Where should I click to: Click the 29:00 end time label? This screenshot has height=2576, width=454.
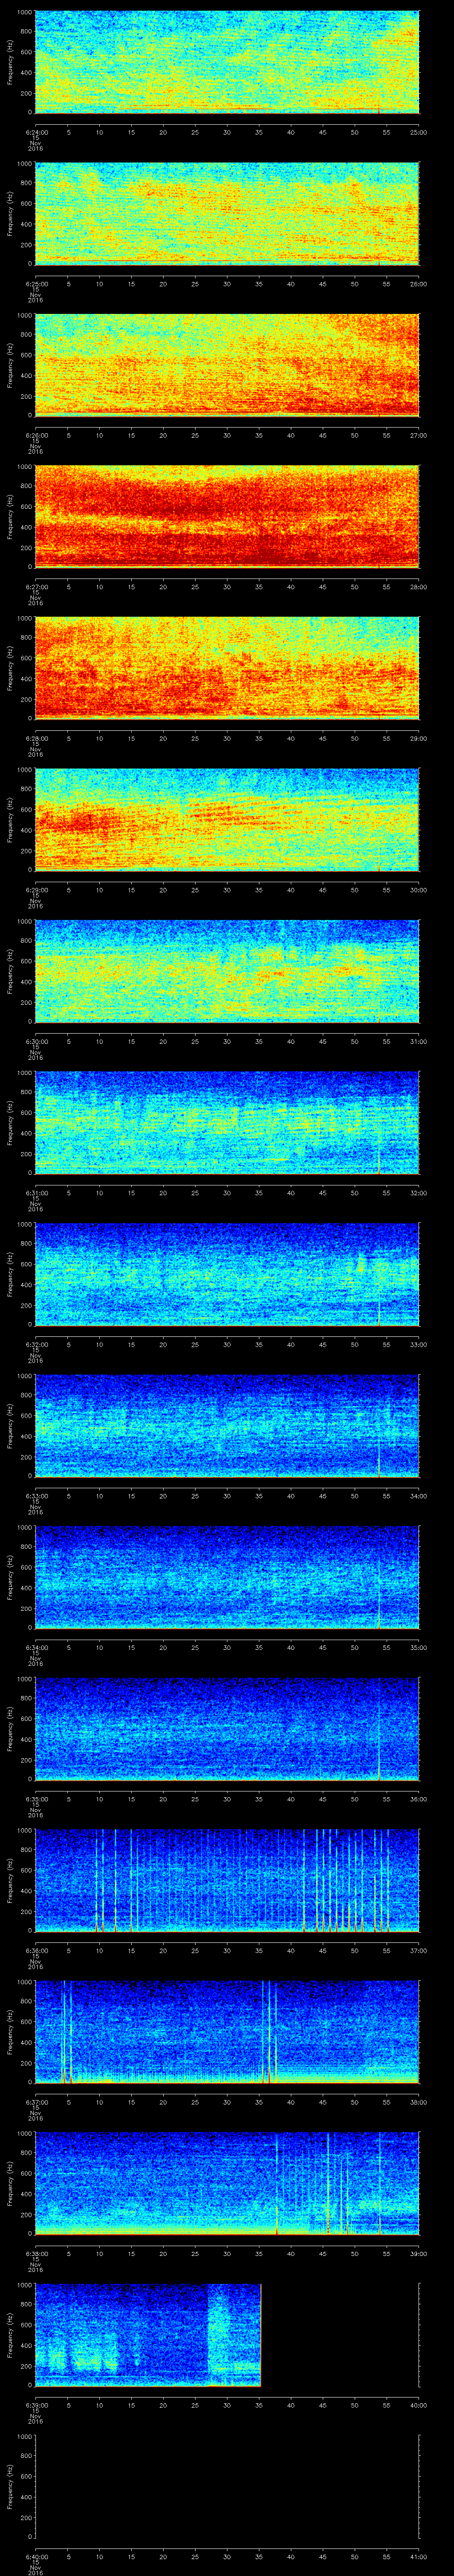(418, 738)
